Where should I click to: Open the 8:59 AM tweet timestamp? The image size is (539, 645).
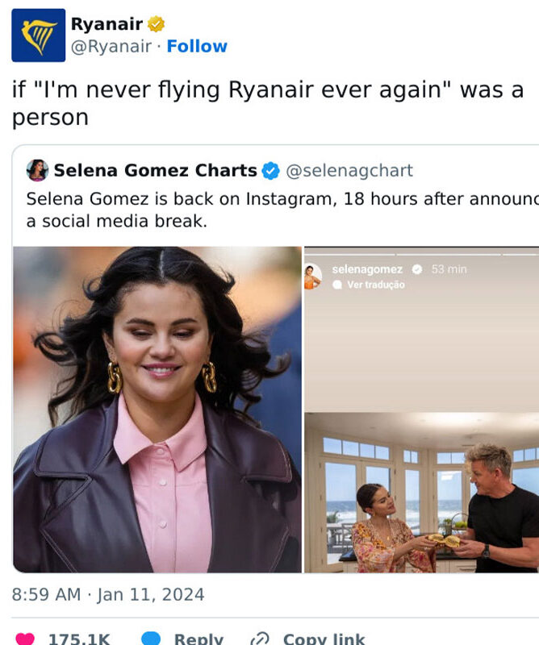tap(108, 595)
